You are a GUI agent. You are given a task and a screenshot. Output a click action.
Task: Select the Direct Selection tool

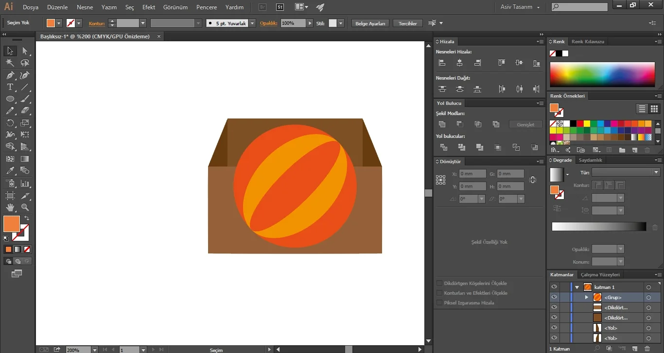tap(25, 50)
